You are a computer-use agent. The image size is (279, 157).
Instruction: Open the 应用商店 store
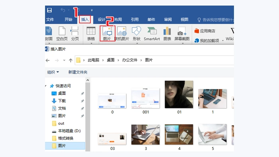[x=205, y=31]
